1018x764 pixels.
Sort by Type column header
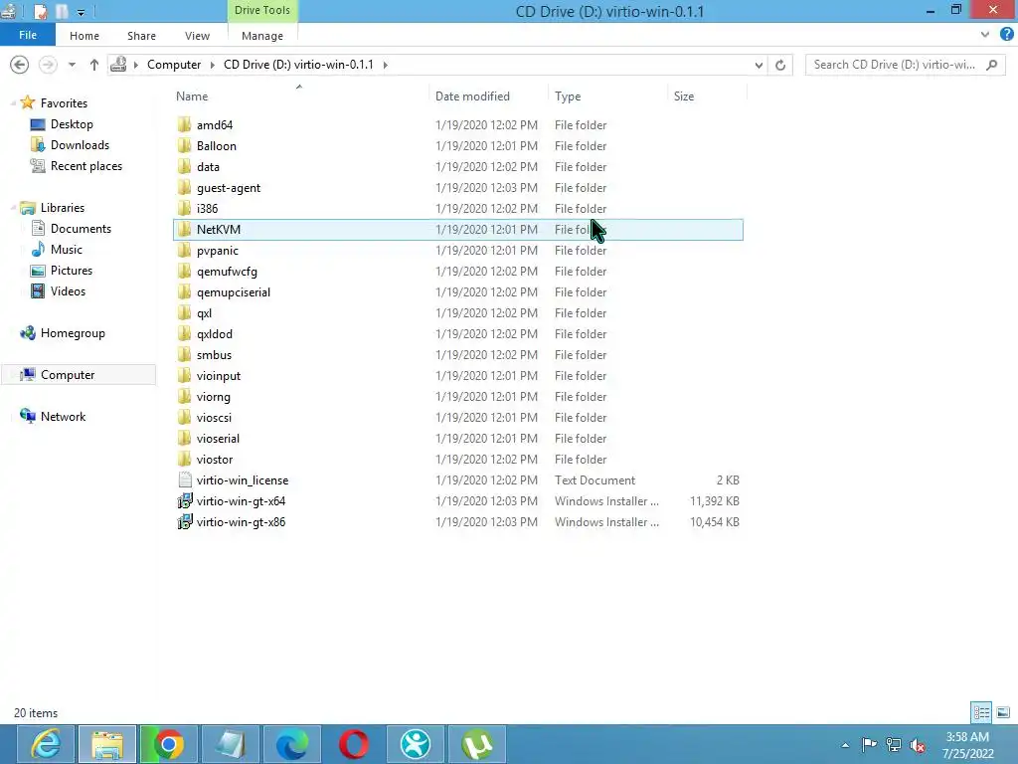pos(568,96)
